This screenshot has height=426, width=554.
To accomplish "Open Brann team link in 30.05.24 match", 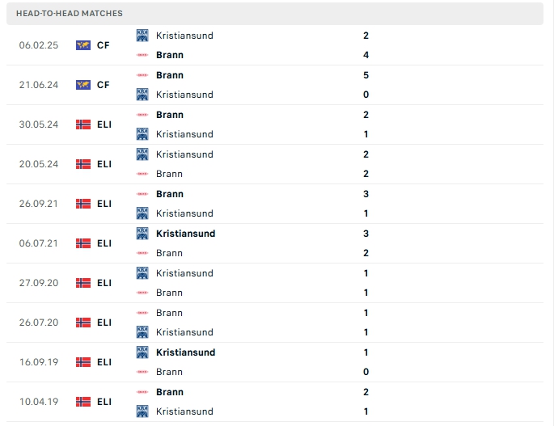I will [169, 115].
